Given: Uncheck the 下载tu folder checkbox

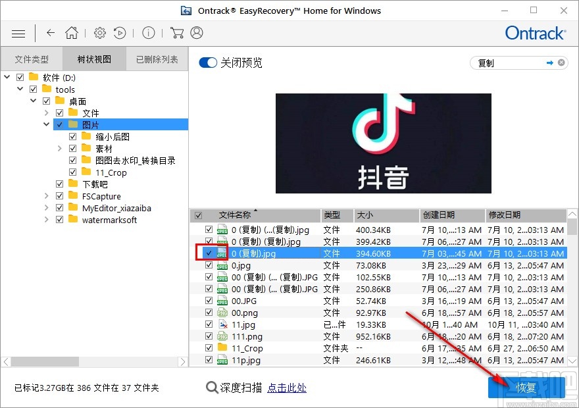Looking at the screenshot, I should pos(59,184).
